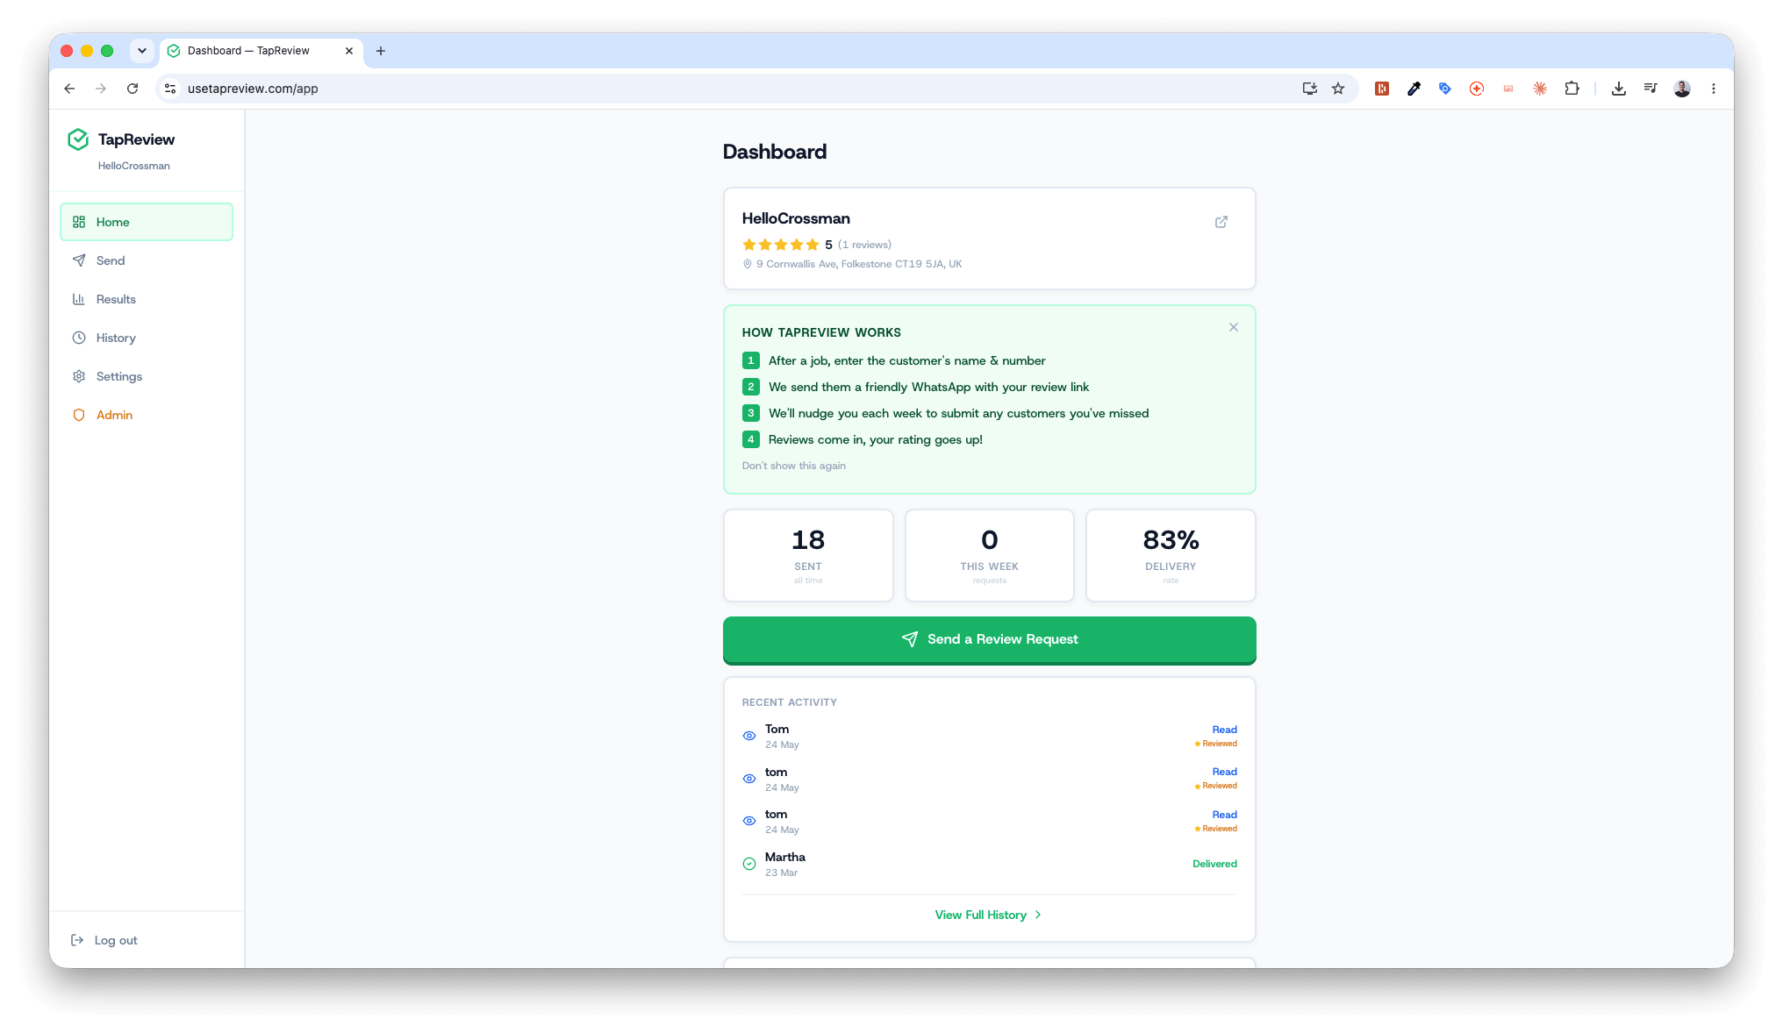1783x1033 pixels.
Task: Click the TapReview shield logo
Action: pos(78,139)
